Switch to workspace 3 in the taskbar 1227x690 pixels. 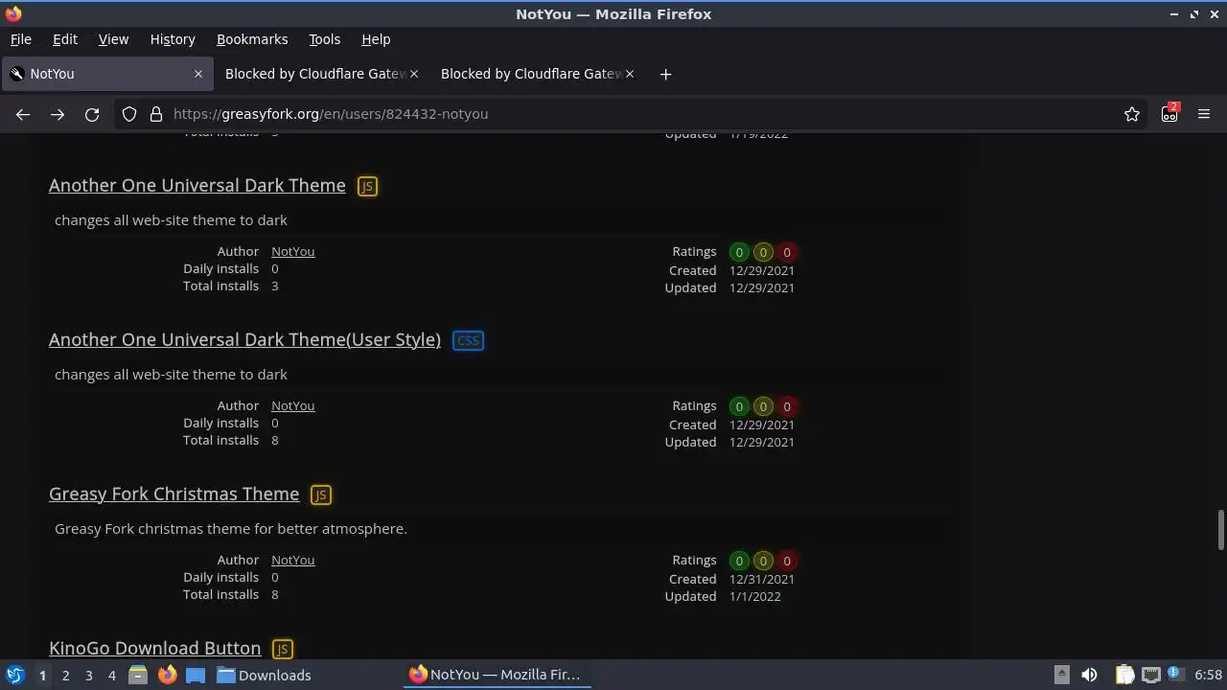pos(88,676)
